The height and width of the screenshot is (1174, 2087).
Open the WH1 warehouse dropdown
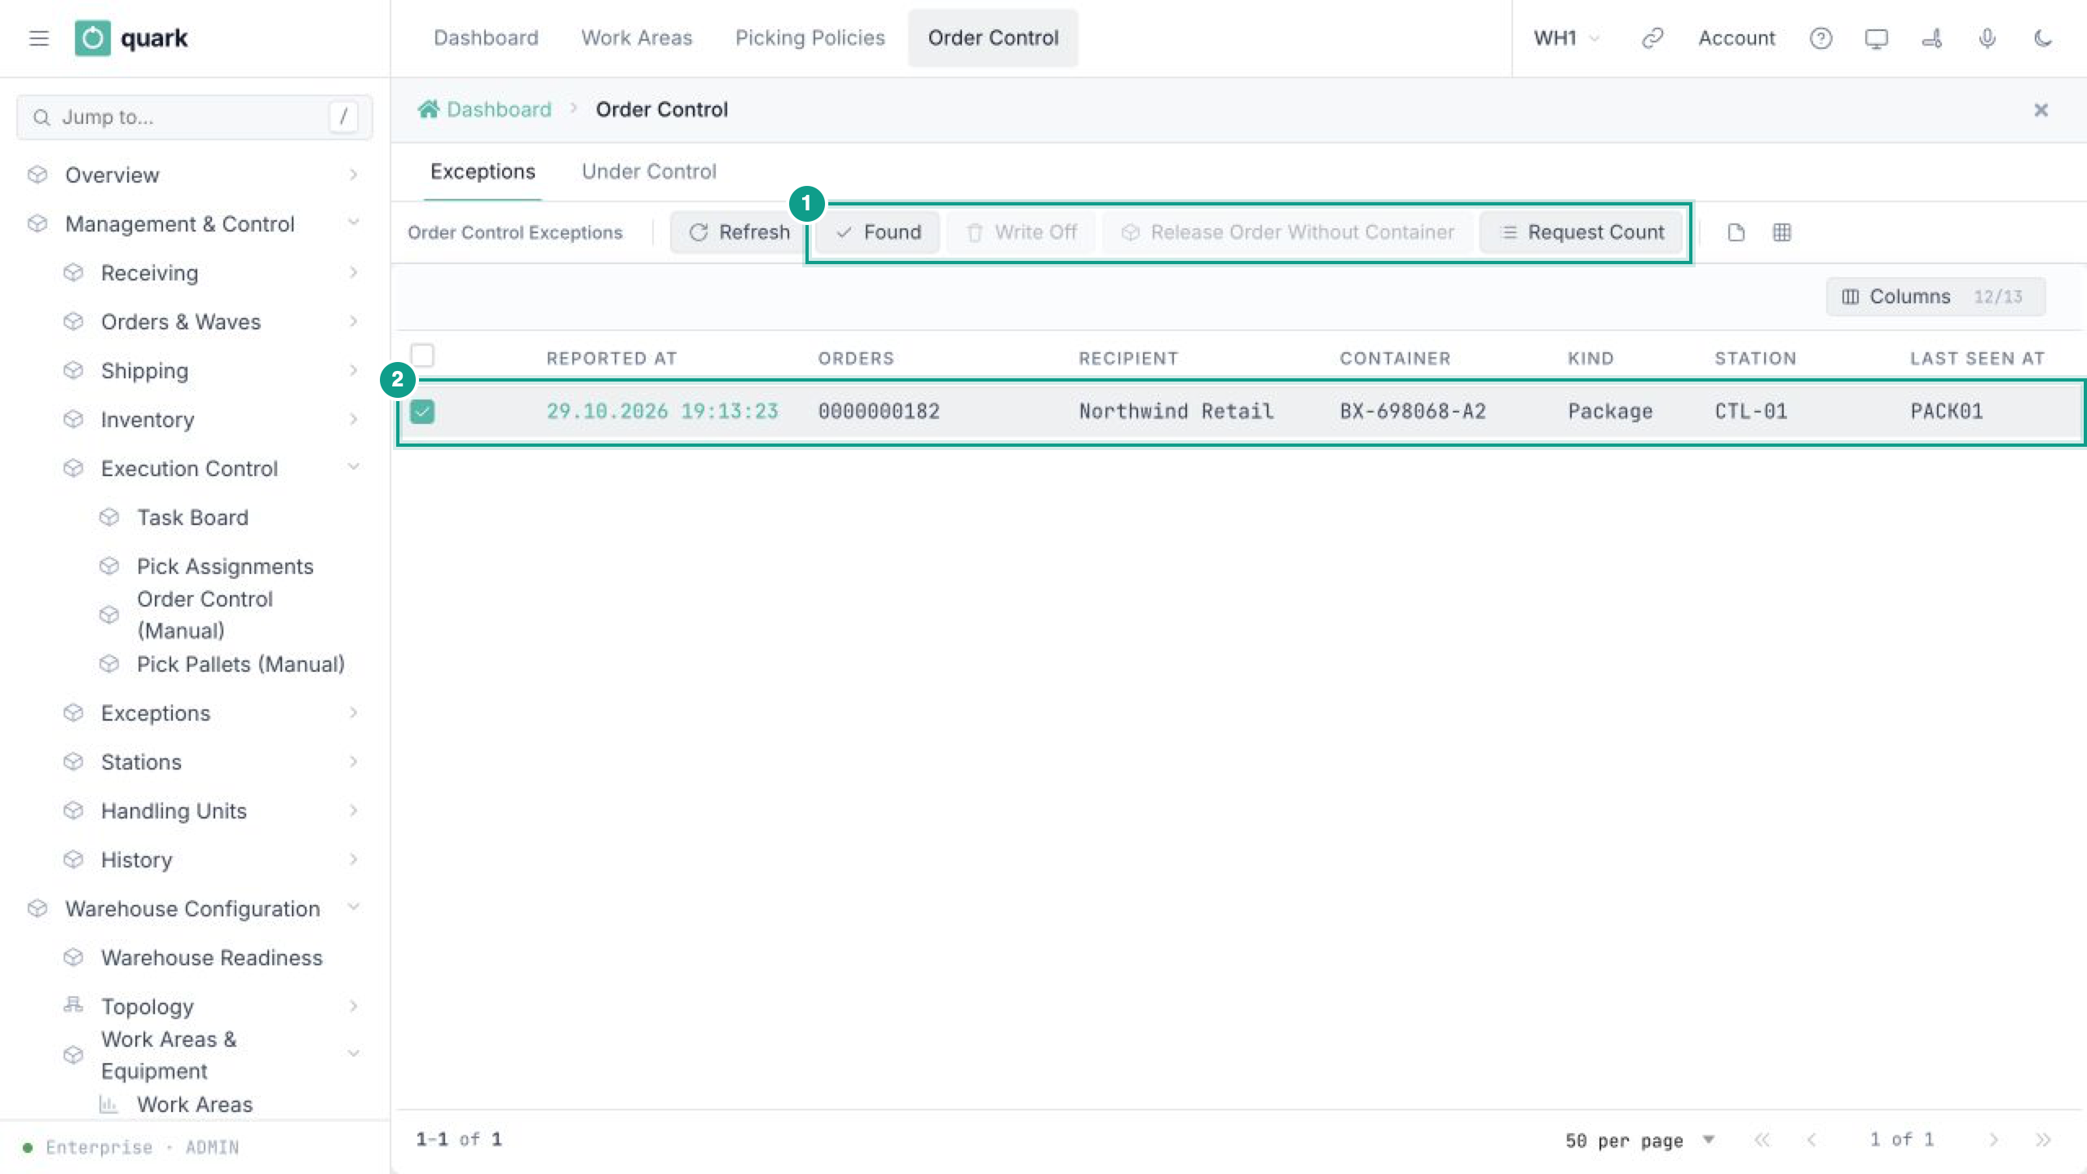click(1567, 38)
